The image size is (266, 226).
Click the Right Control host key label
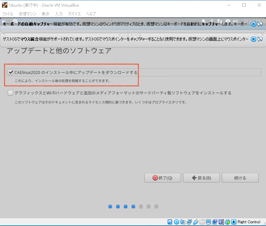(x=249, y=222)
